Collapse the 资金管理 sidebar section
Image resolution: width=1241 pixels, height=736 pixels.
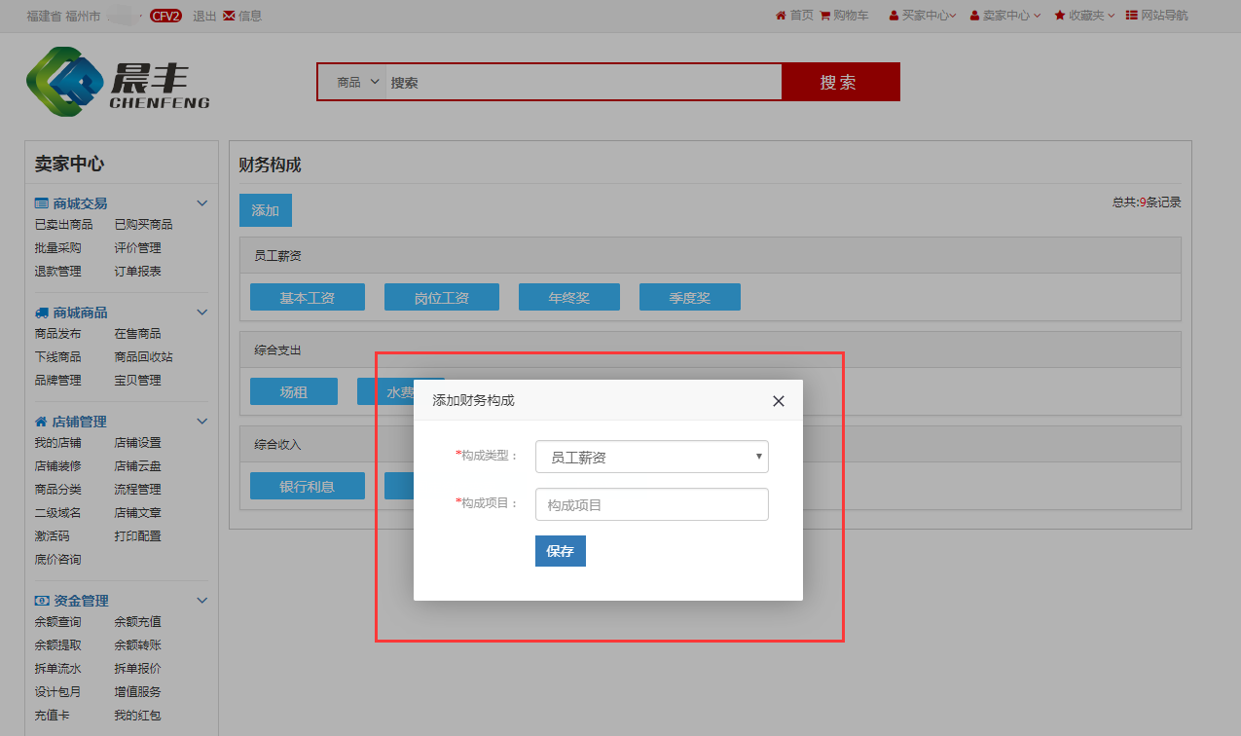pyautogui.click(x=202, y=601)
